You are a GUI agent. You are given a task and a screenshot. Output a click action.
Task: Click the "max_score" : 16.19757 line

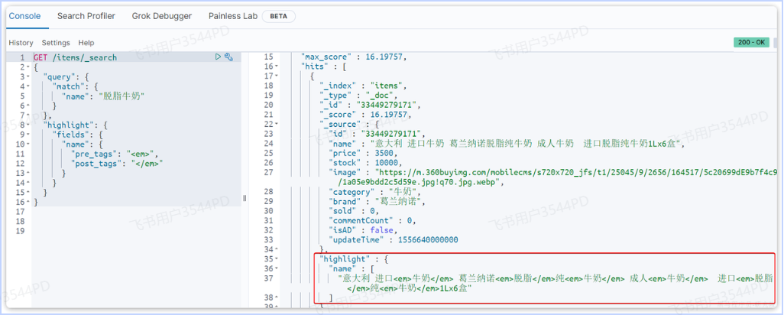point(354,57)
